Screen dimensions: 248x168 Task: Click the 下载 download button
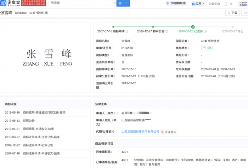pyautogui.click(x=232, y=13)
